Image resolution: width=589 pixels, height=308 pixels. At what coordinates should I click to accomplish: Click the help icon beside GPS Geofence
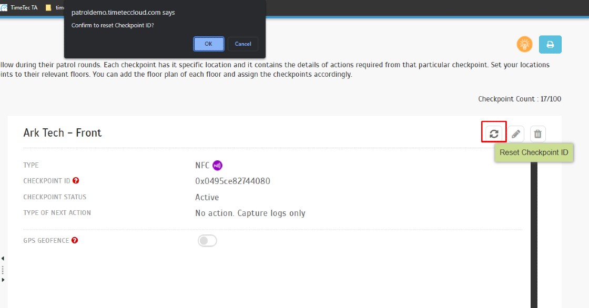click(75, 241)
